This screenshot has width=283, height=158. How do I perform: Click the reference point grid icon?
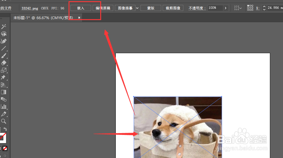[250, 8]
